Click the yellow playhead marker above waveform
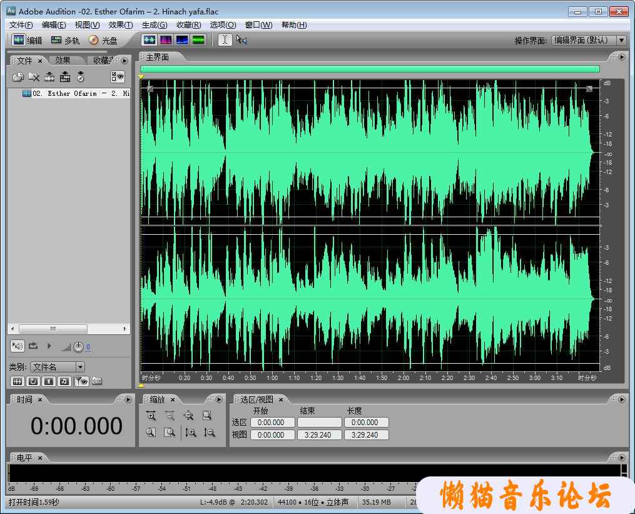635x514 pixels. [141, 76]
